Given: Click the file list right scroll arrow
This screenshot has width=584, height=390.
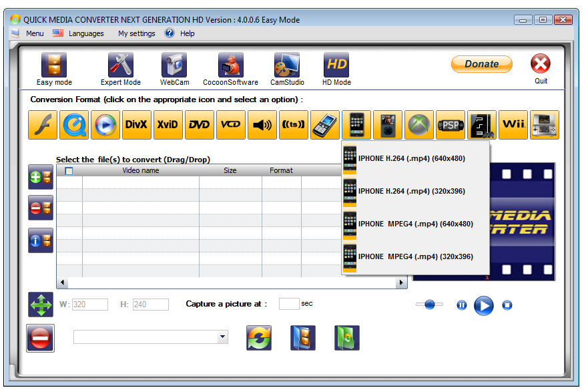Looking at the screenshot, I should 400,282.
